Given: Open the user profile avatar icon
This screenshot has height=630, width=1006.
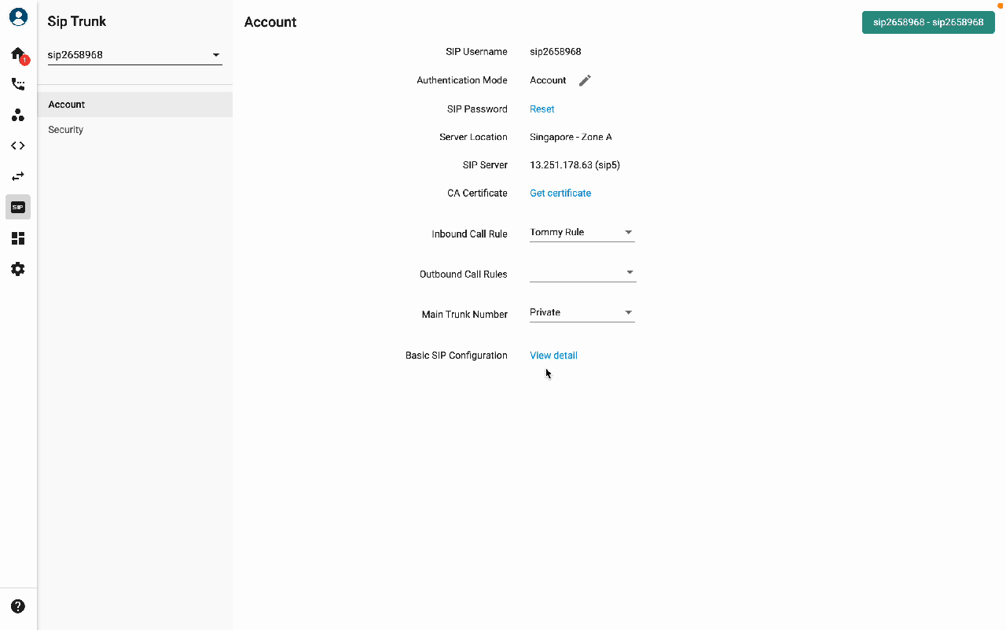Looking at the screenshot, I should point(18,17).
